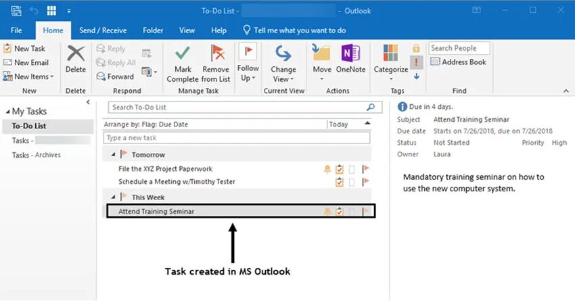
Task: Click task clipboard icon on XYZ Project Paperwork
Action: point(340,169)
